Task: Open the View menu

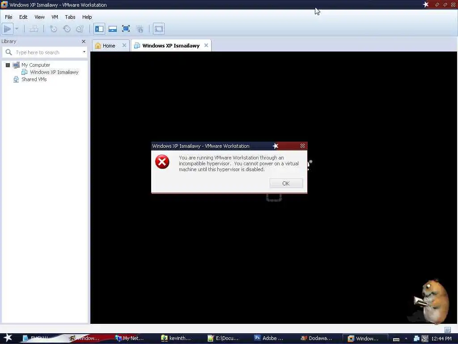Action: 39,17
